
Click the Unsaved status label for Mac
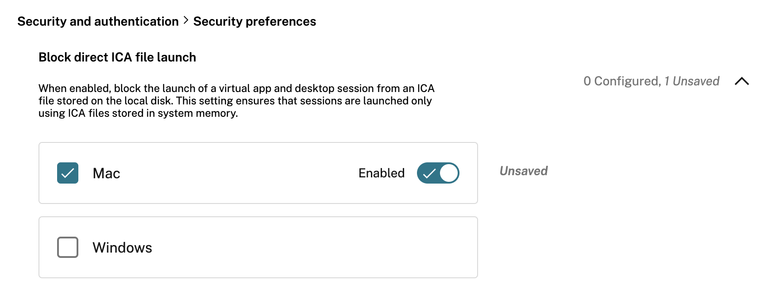pos(523,171)
